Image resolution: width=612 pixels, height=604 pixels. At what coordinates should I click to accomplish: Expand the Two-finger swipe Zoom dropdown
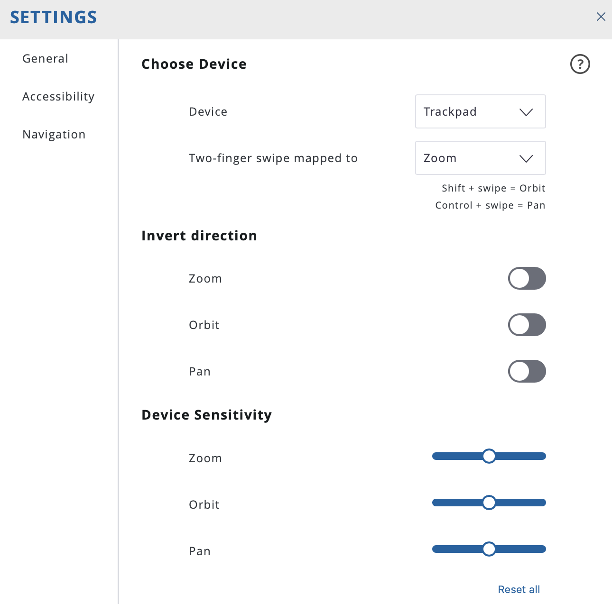481,158
